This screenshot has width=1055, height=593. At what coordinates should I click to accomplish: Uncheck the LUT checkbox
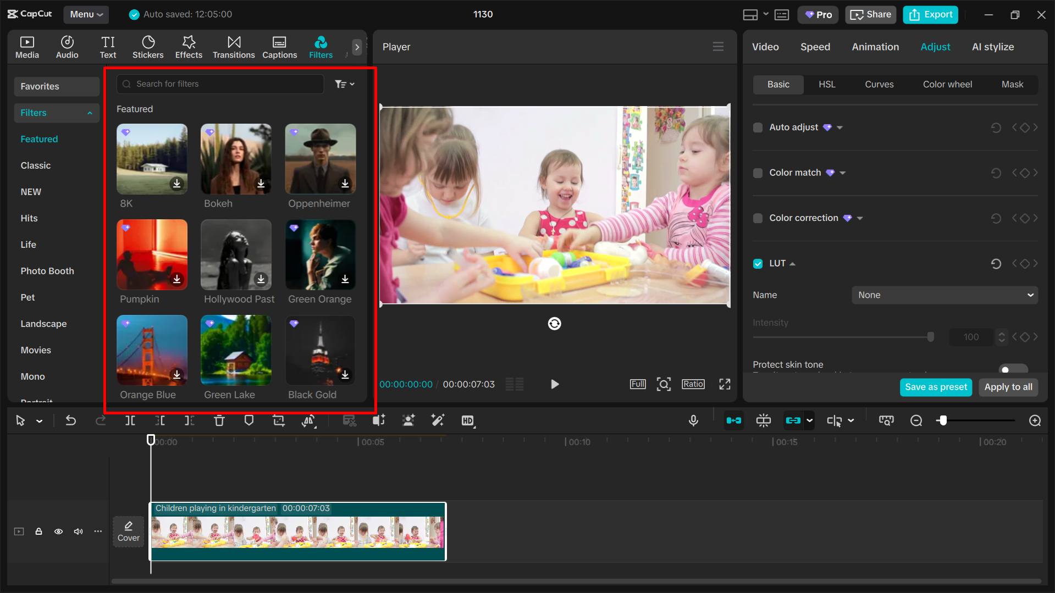(758, 263)
